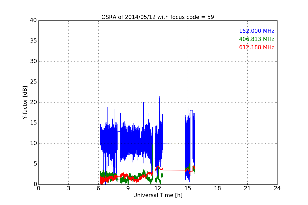Click the y-axis tick value 25
Screen dimensions: 308x205
33,82
